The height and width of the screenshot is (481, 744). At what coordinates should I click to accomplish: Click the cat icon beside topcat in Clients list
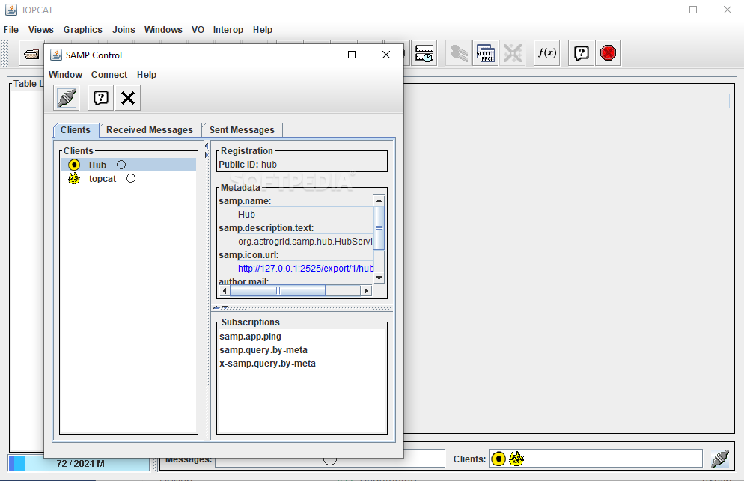tap(74, 178)
